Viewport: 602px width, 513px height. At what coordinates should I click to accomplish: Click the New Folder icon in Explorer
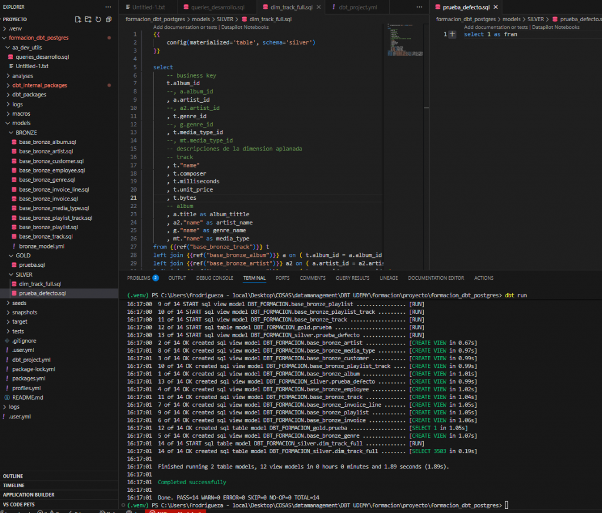(87, 19)
